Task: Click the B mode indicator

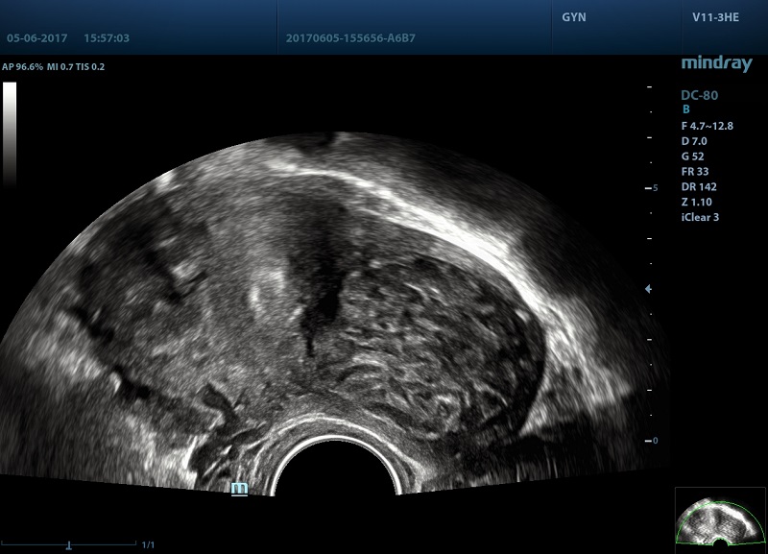Action: pos(686,109)
